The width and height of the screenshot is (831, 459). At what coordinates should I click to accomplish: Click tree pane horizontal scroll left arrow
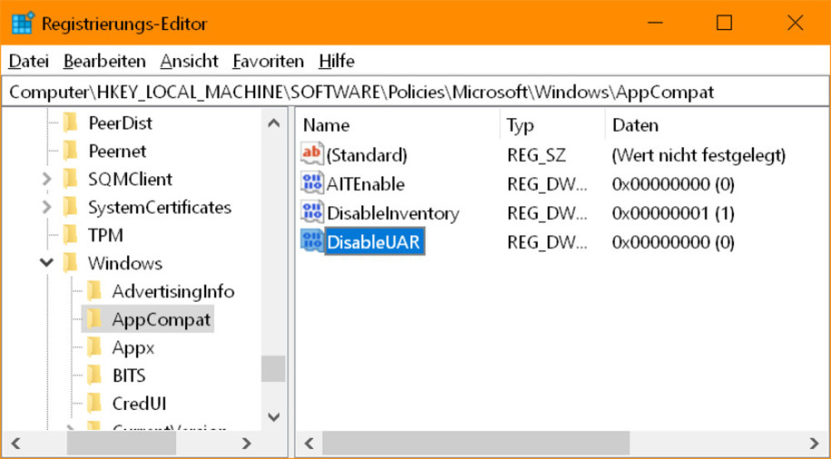click(15, 443)
